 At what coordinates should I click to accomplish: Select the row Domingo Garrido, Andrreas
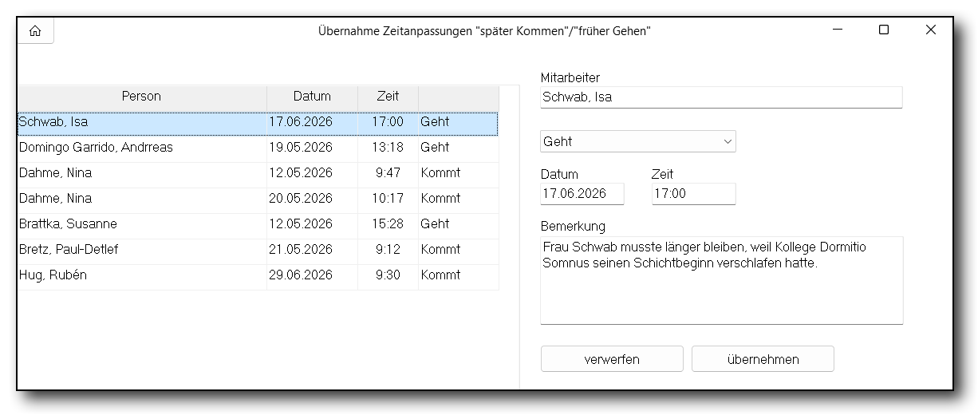pyautogui.click(x=258, y=148)
